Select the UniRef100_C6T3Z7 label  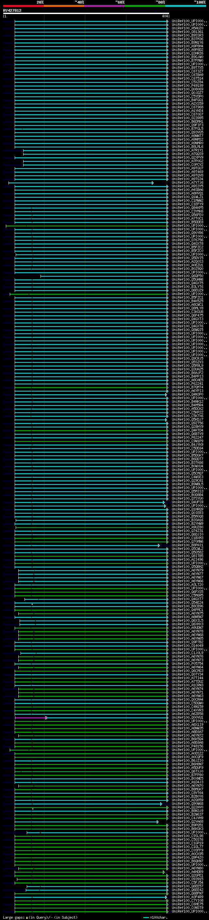pyautogui.click(x=187, y=71)
